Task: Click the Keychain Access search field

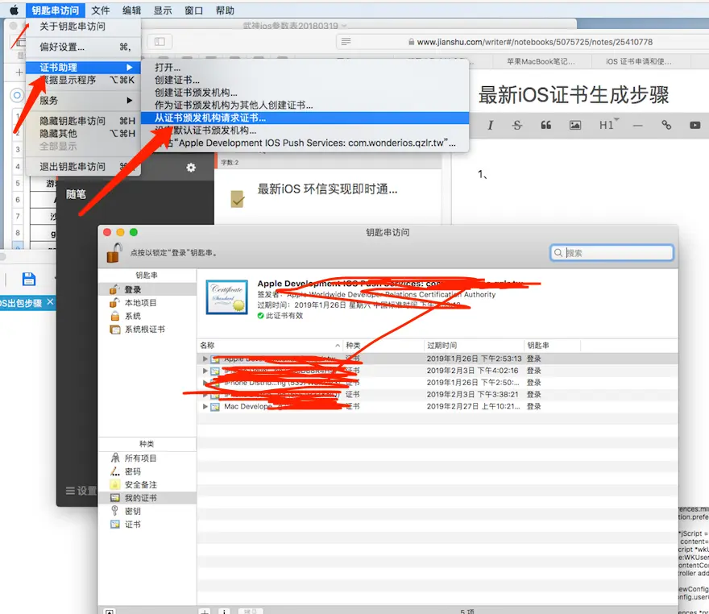Action: (612, 253)
